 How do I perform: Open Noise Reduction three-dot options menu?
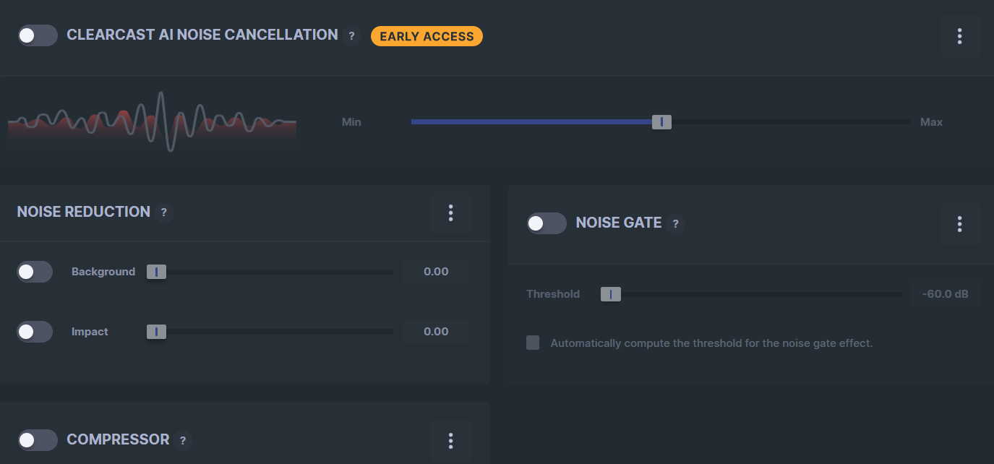(x=450, y=212)
